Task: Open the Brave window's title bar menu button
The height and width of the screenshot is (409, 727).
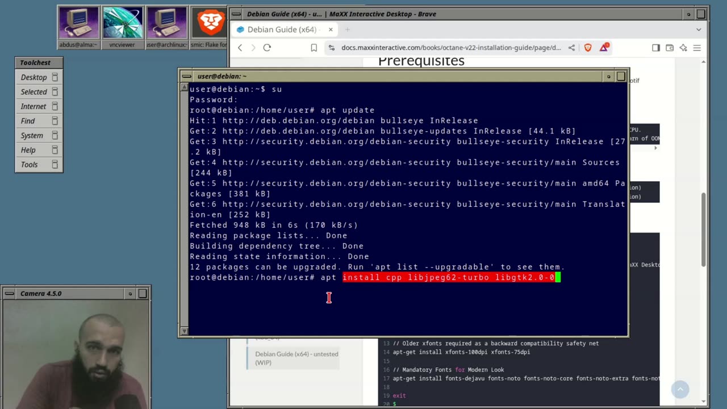Action: [x=236, y=14]
